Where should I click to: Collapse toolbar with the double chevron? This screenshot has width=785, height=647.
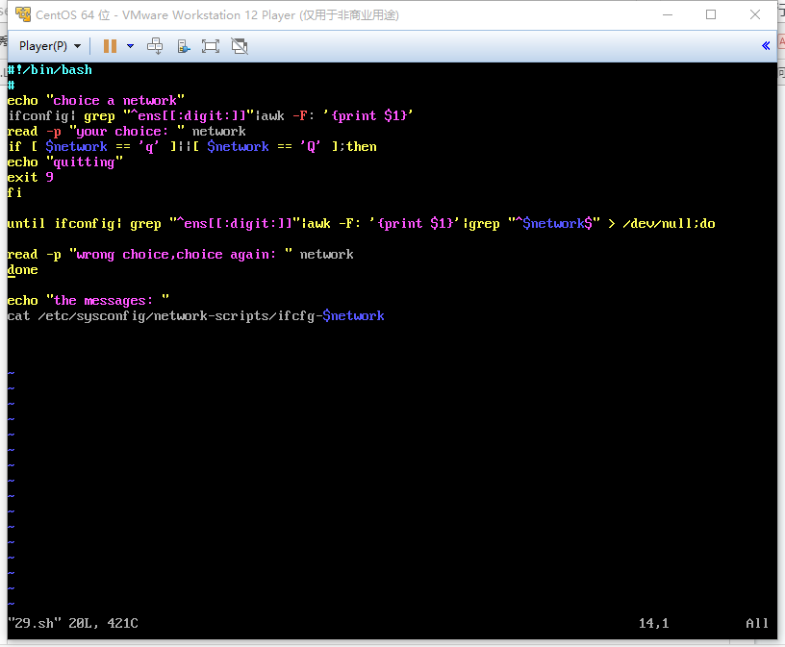point(766,46)
